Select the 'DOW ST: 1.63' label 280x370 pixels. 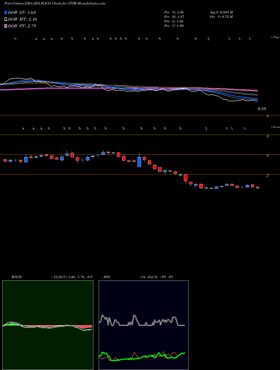tap(22, 12)
